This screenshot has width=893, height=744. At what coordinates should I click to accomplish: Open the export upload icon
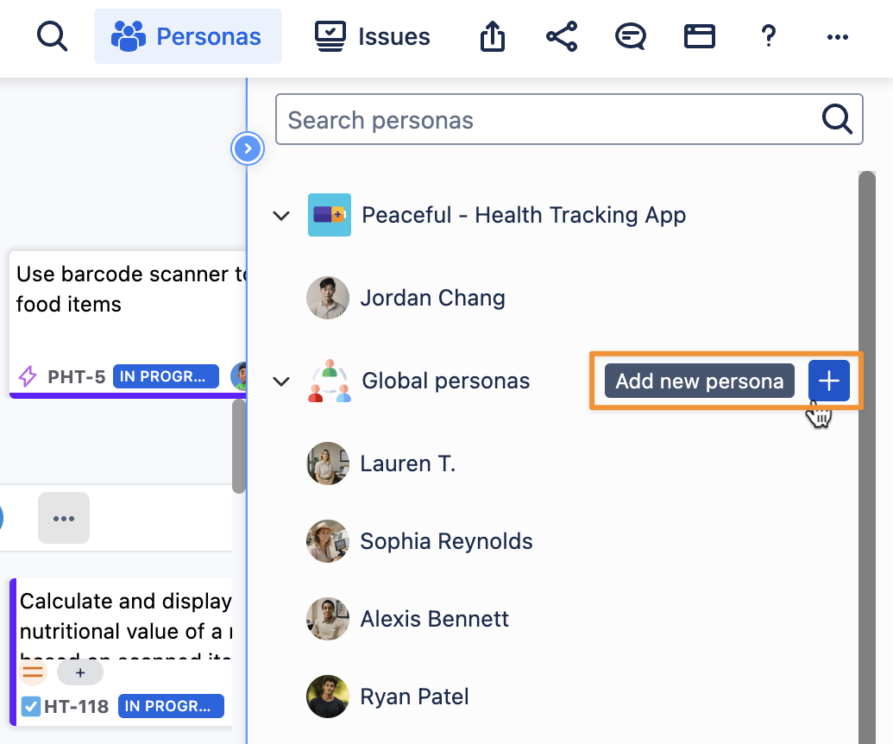[492, 37]
